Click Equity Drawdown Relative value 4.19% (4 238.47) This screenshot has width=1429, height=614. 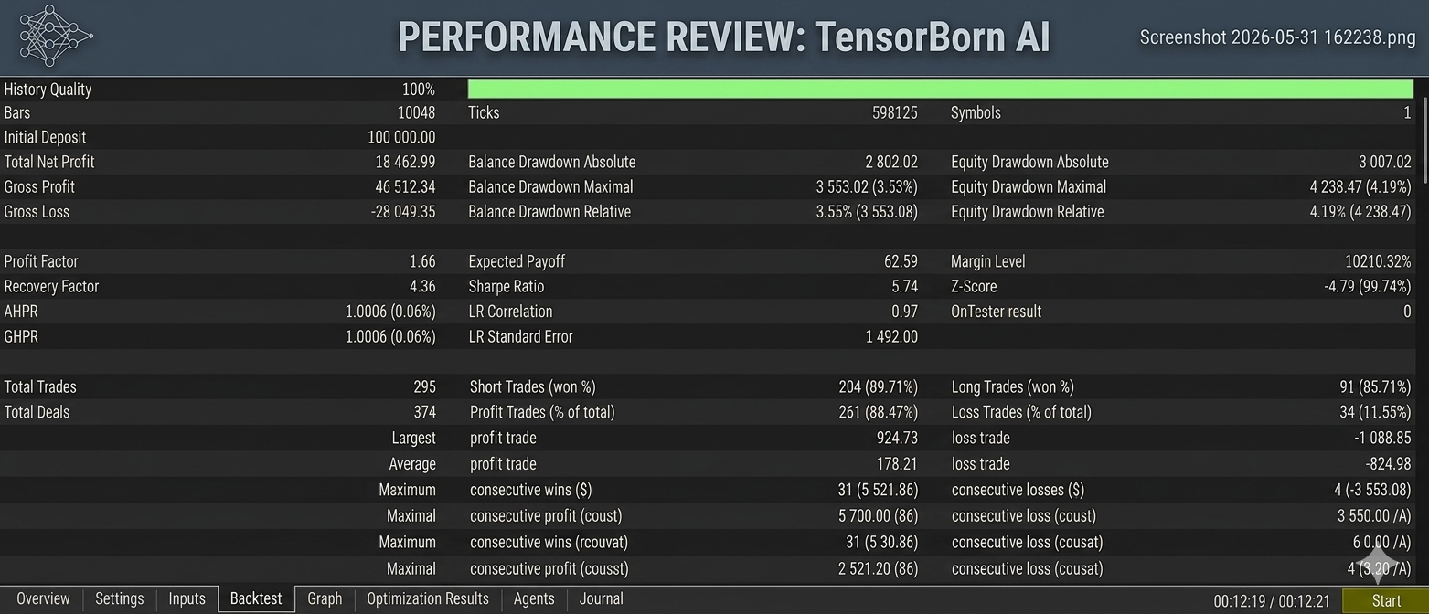(x=1360, y=211)
